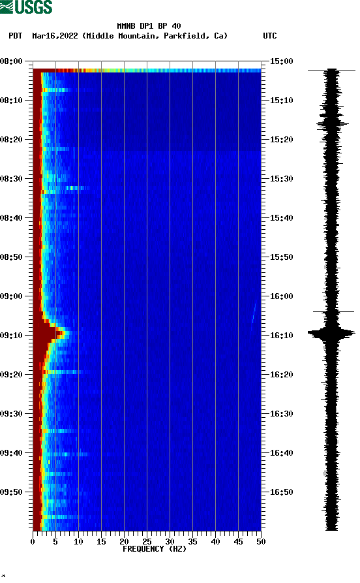
Task: Click the UTC timezone label
Action: [270, 36]
